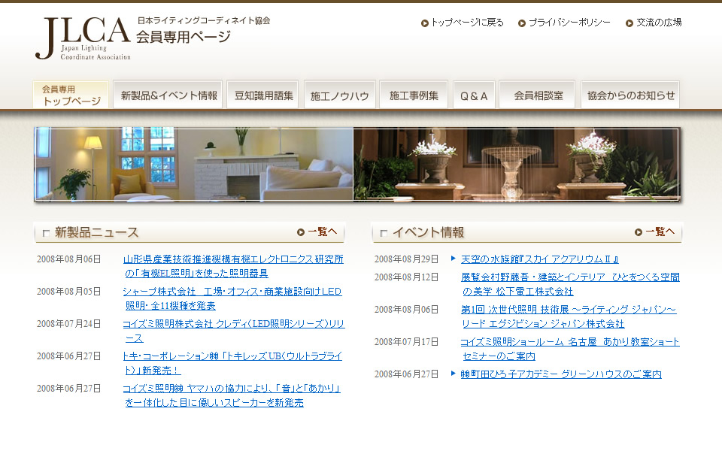The image size is (722, 451).
Task: Click living room banner image
Action: coord(194,165)
